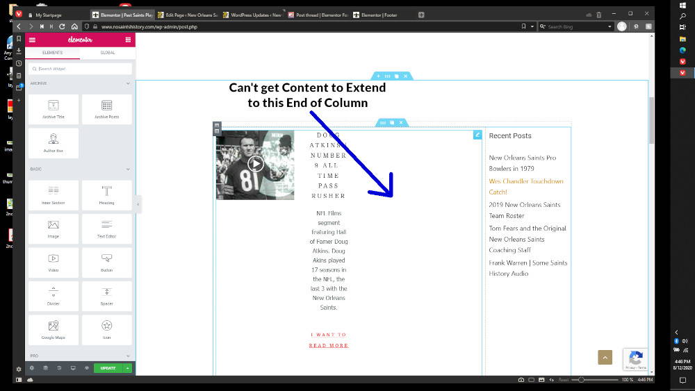The image size is (695, 391).
Task: Open the address bar bookmark dropdown
Action: 532,26
